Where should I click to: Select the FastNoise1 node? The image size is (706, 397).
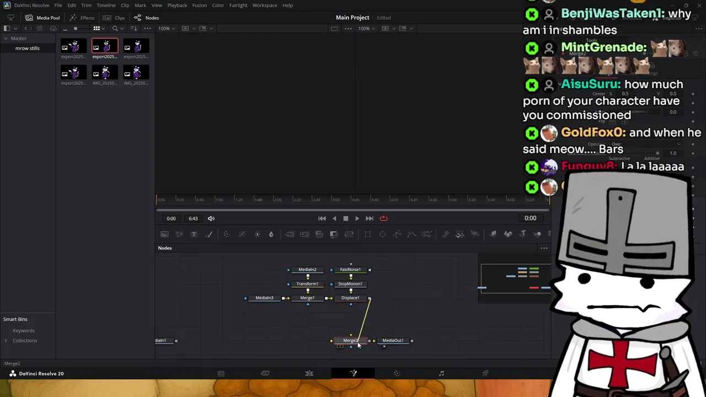350,270
